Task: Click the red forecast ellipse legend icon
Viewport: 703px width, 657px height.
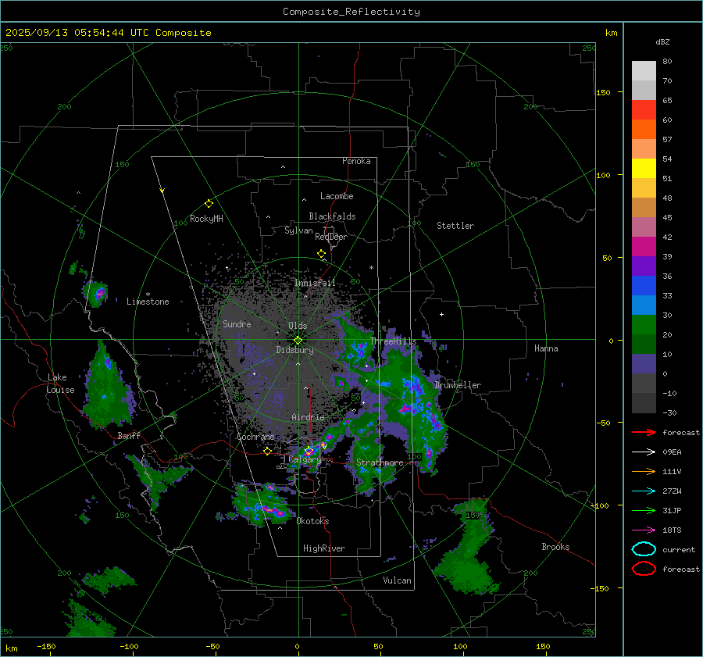Action: point(644,569)
